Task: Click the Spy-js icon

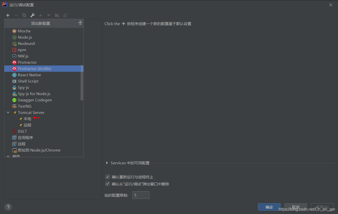Action: tap(14, 88)
